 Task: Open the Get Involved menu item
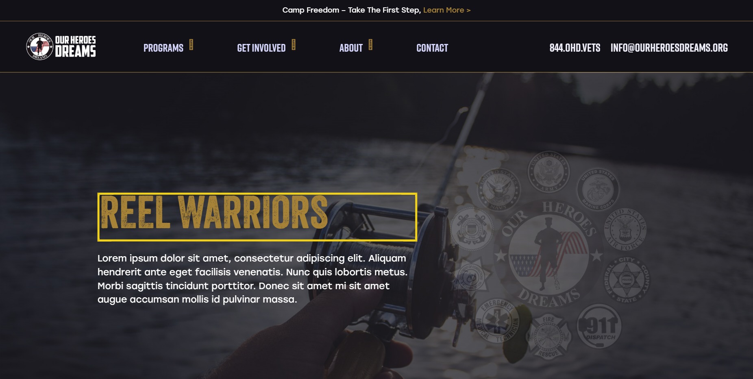(x=261, y=48)
